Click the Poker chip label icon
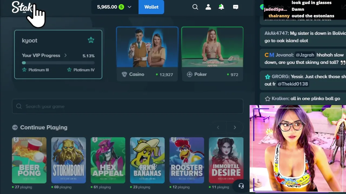 pyautogui.click(x=189, y=74)
